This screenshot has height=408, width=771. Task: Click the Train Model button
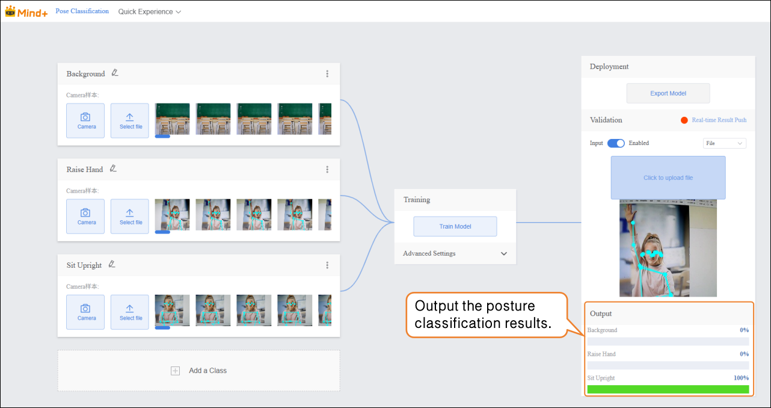tap(455, 227)
